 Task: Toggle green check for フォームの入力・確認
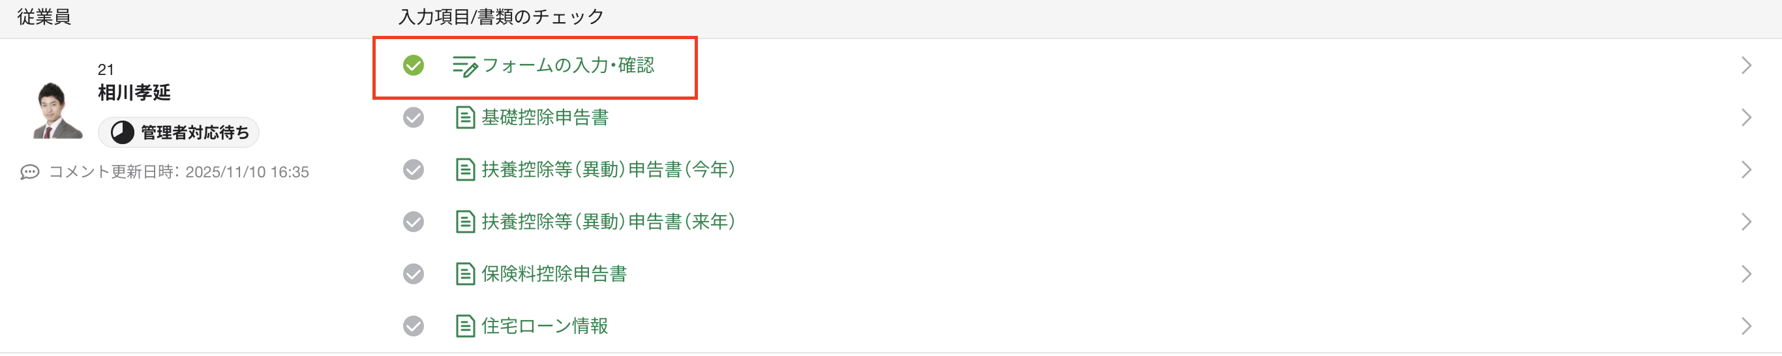(414, 66)
